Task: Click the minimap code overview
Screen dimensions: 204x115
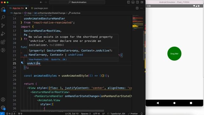Action: [138, 23]
